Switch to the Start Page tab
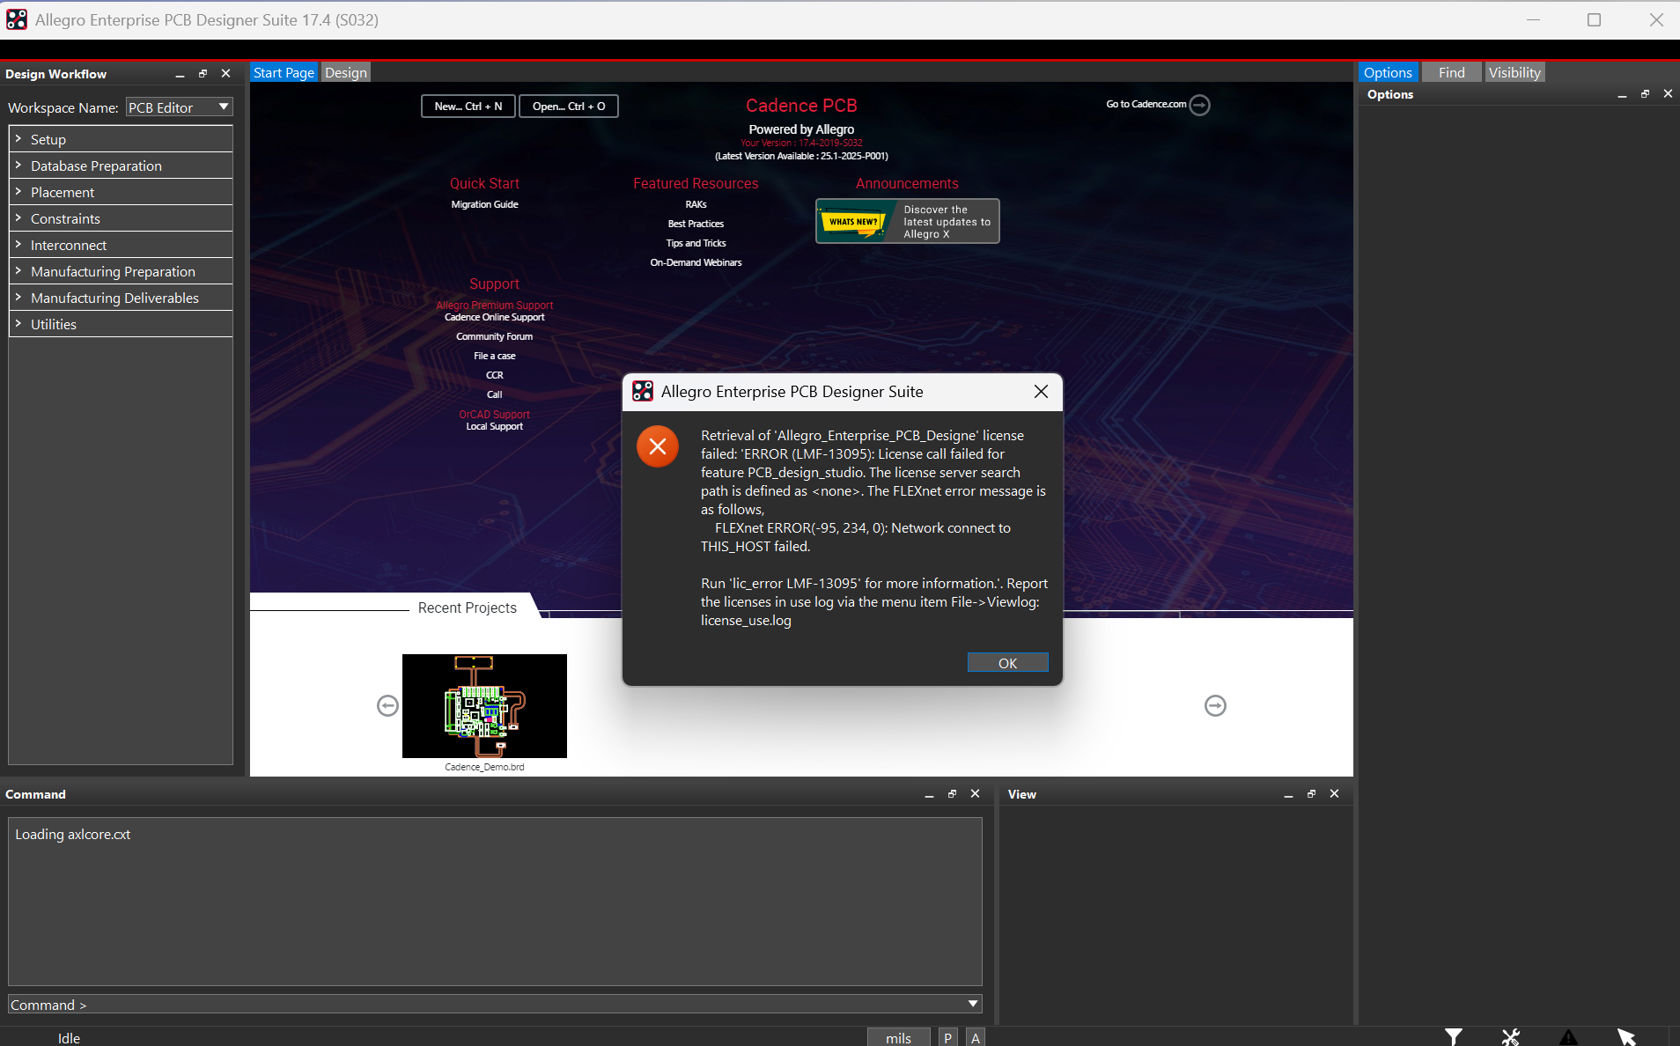This screenshot has width=1680, height=1046. pos(284,72)
